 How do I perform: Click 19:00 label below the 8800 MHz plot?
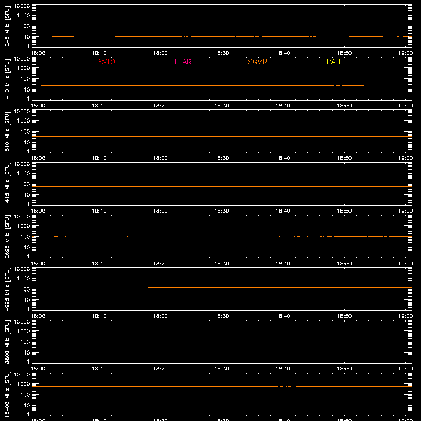(x=405, y=369)
